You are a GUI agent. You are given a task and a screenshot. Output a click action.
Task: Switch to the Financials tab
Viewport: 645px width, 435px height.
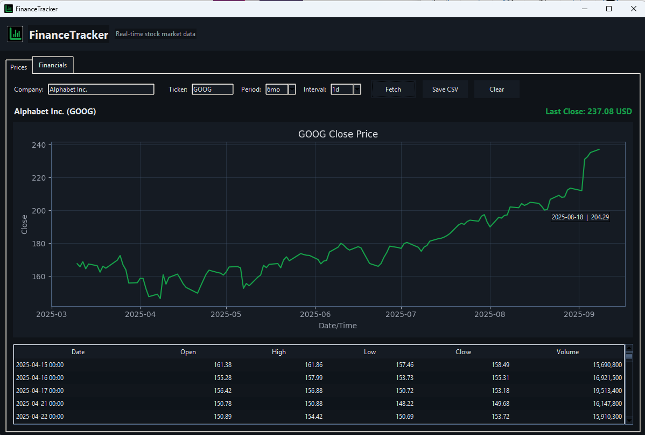tap(53, 65)
